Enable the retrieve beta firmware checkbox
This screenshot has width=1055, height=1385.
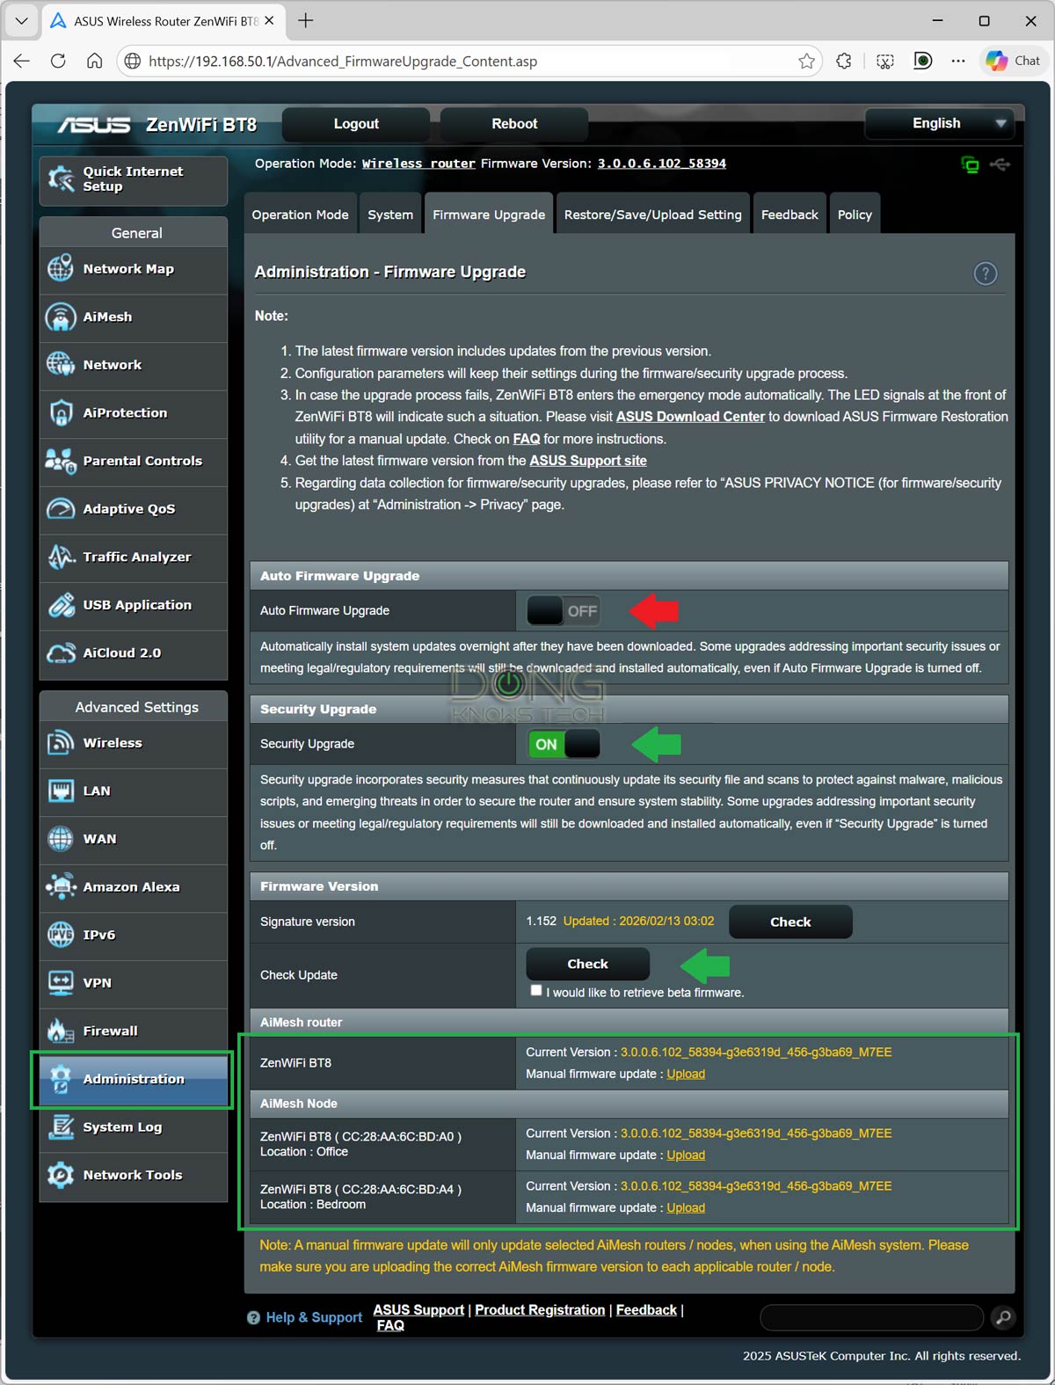pyautogui.click(x=536, y=990)
